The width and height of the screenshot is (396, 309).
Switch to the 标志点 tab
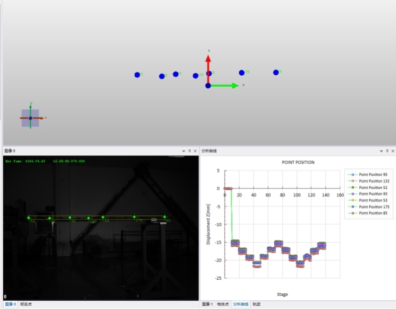pos(26,304)
